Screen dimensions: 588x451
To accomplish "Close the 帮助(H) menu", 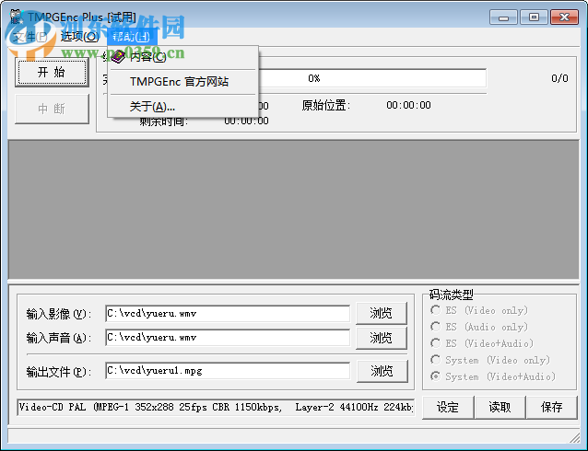I will coord(131,36).
